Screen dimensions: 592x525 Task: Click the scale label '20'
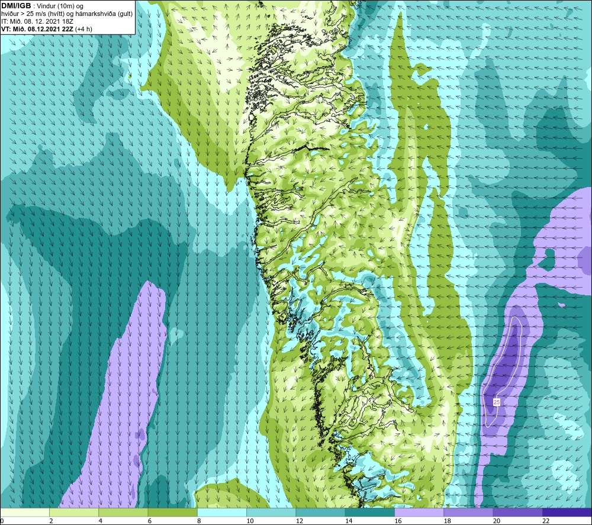(x=497, y=521)
